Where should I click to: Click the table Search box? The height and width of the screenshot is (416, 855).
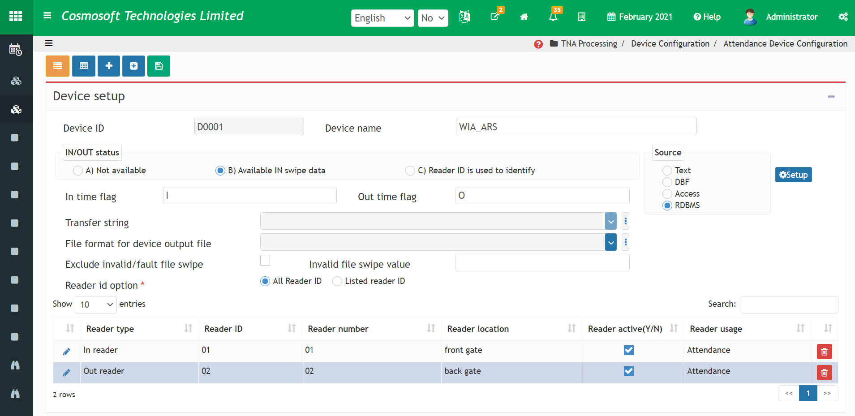(x=789, y=304)
